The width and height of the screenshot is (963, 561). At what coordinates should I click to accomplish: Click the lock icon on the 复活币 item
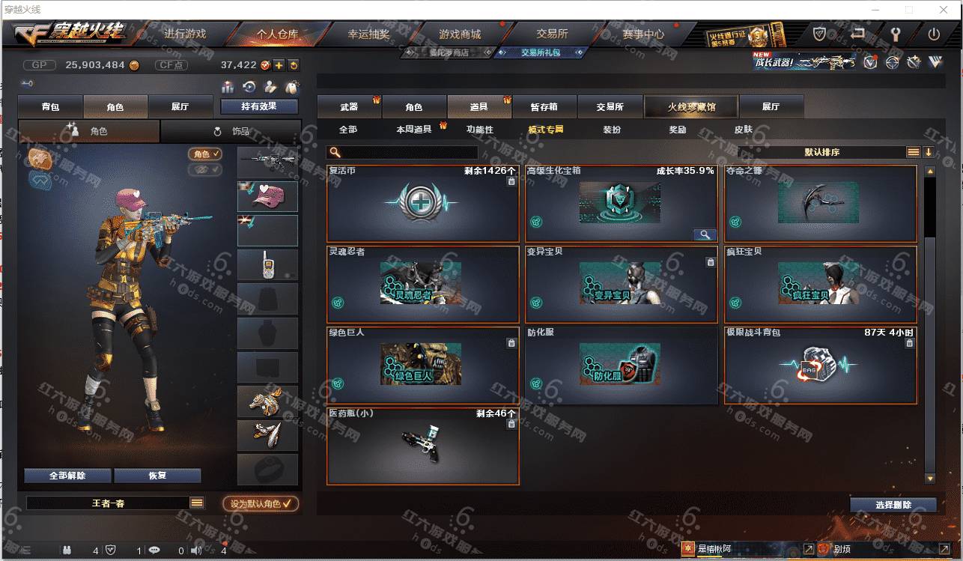click(x=511, y=181)
